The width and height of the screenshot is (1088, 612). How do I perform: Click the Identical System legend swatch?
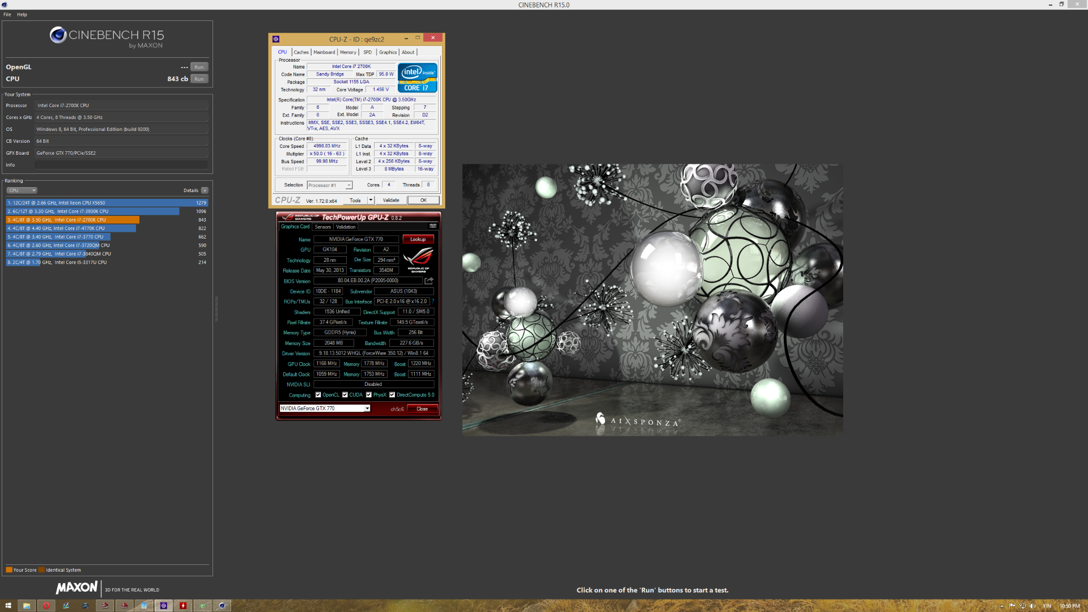pyautogui.click(x=41, y=570)
